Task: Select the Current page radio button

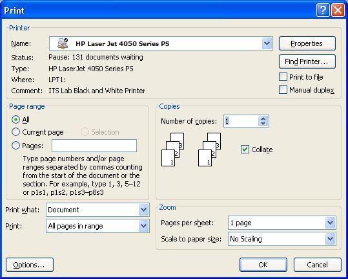Action: point(15,132)
